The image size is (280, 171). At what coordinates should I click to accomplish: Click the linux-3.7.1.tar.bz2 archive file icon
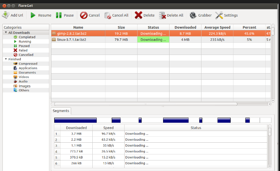pos(54,40)
